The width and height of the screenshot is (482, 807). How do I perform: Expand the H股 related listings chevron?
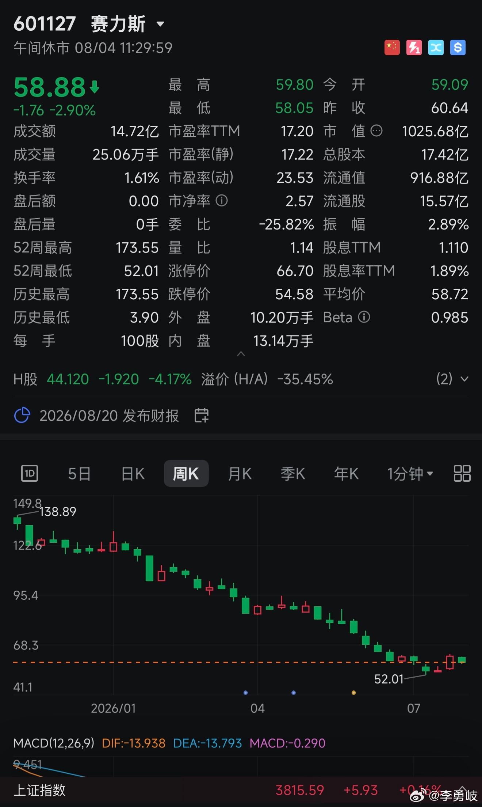pos(464,379)
